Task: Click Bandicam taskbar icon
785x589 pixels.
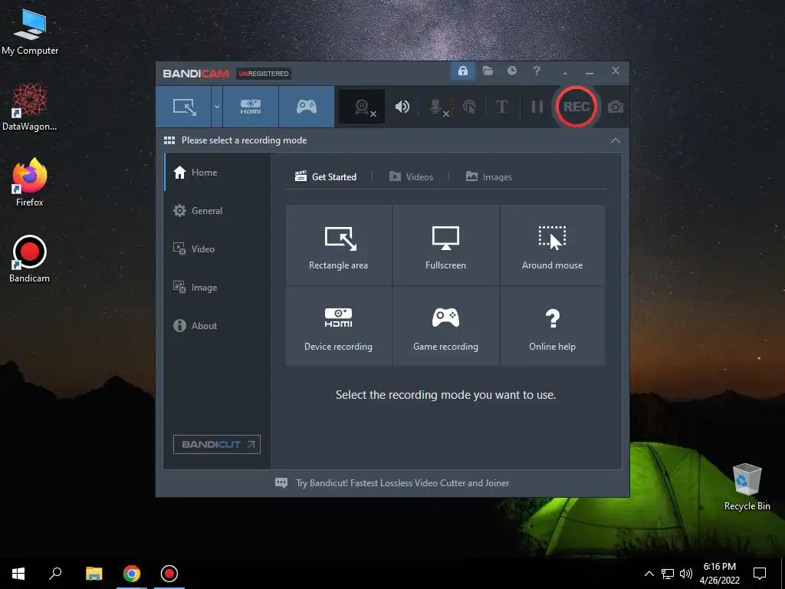Action: coord(169,574)
